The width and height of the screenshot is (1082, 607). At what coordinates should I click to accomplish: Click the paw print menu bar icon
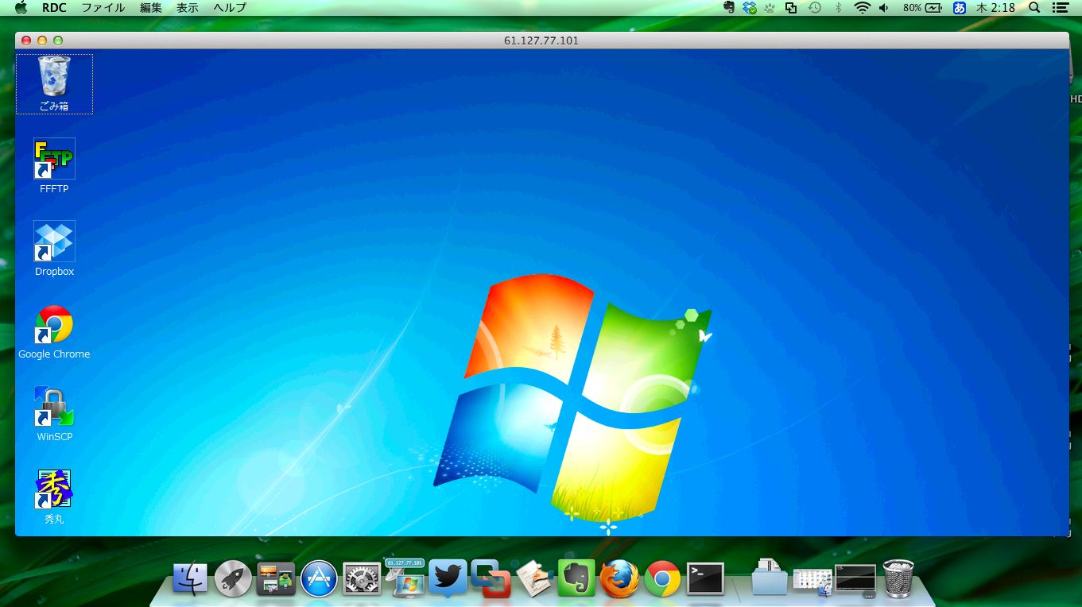(770, 8)
